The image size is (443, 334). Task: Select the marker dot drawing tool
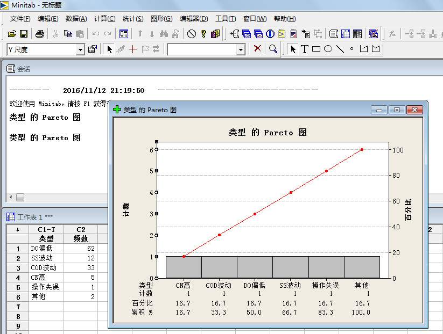tap(351, 49)
